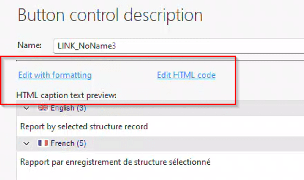Click the United Kingdom flag icon

click(x=43, y=108)
